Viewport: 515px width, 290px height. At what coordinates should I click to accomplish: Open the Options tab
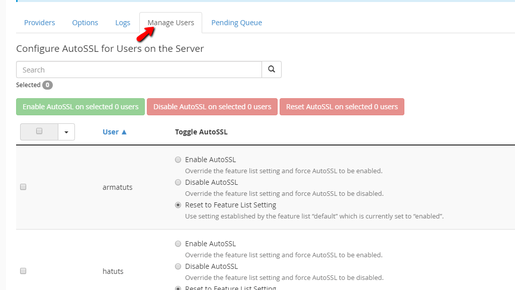(84, 22)
